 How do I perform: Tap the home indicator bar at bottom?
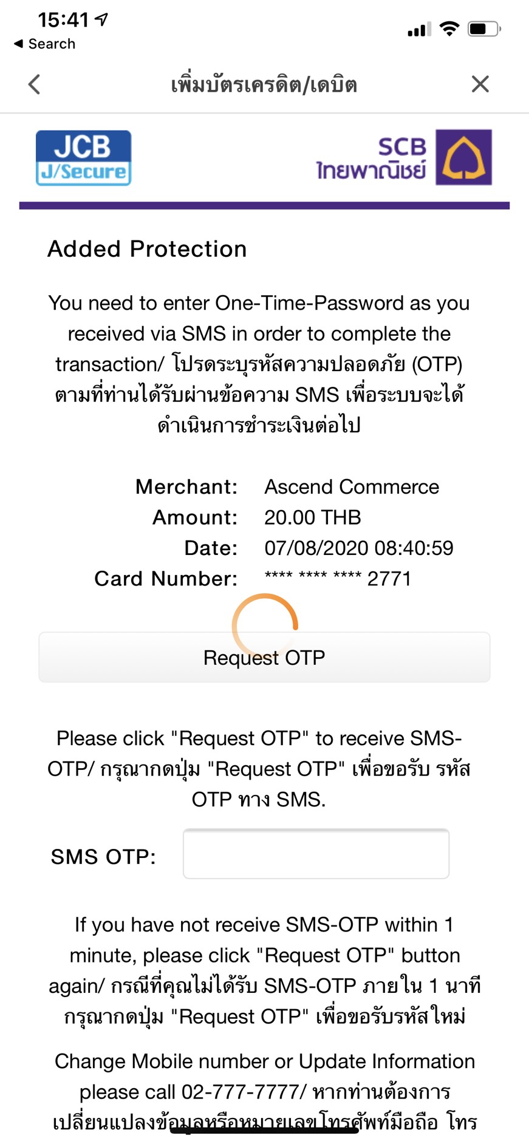(x=264, y=1130)
